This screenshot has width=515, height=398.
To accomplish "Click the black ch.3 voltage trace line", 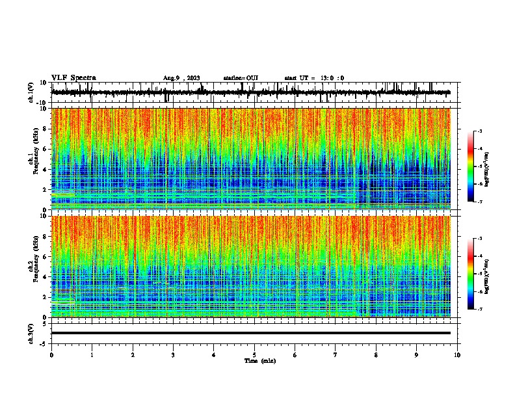I will point(251,333).
